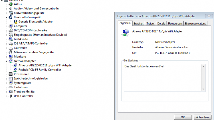Click the Mäuse und andere Zeigegeräte mouse icon
This screenshot has height=120, width=214.
11,52
